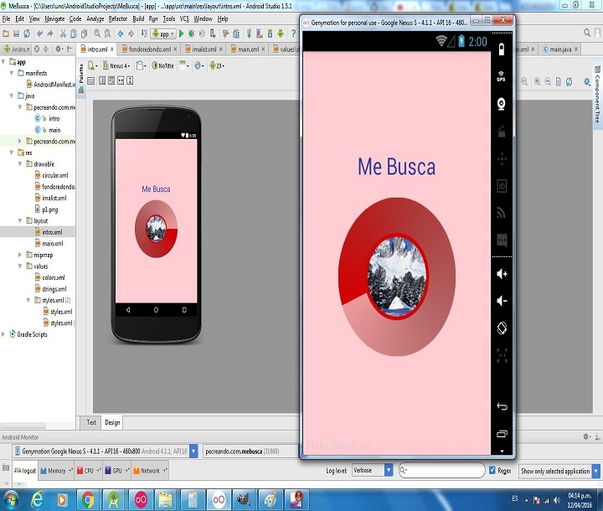Toggle viewport render mode in designer
603x511 pixels.
(91, 80)
